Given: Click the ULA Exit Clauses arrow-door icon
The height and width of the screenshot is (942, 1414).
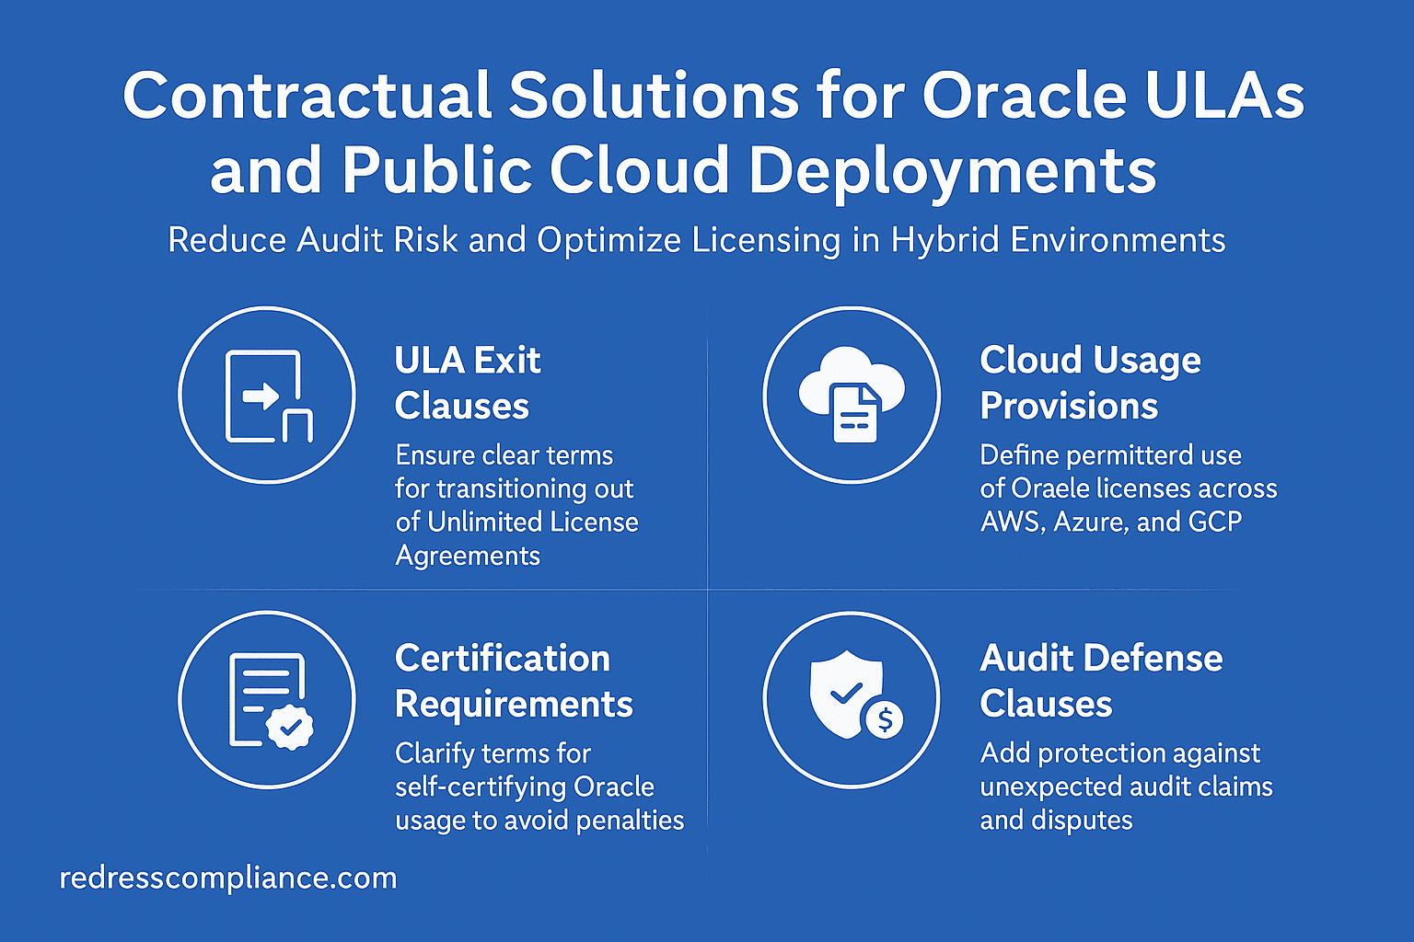Looking at the screenshot, I should pyautogui.click(x=267, y=396).
